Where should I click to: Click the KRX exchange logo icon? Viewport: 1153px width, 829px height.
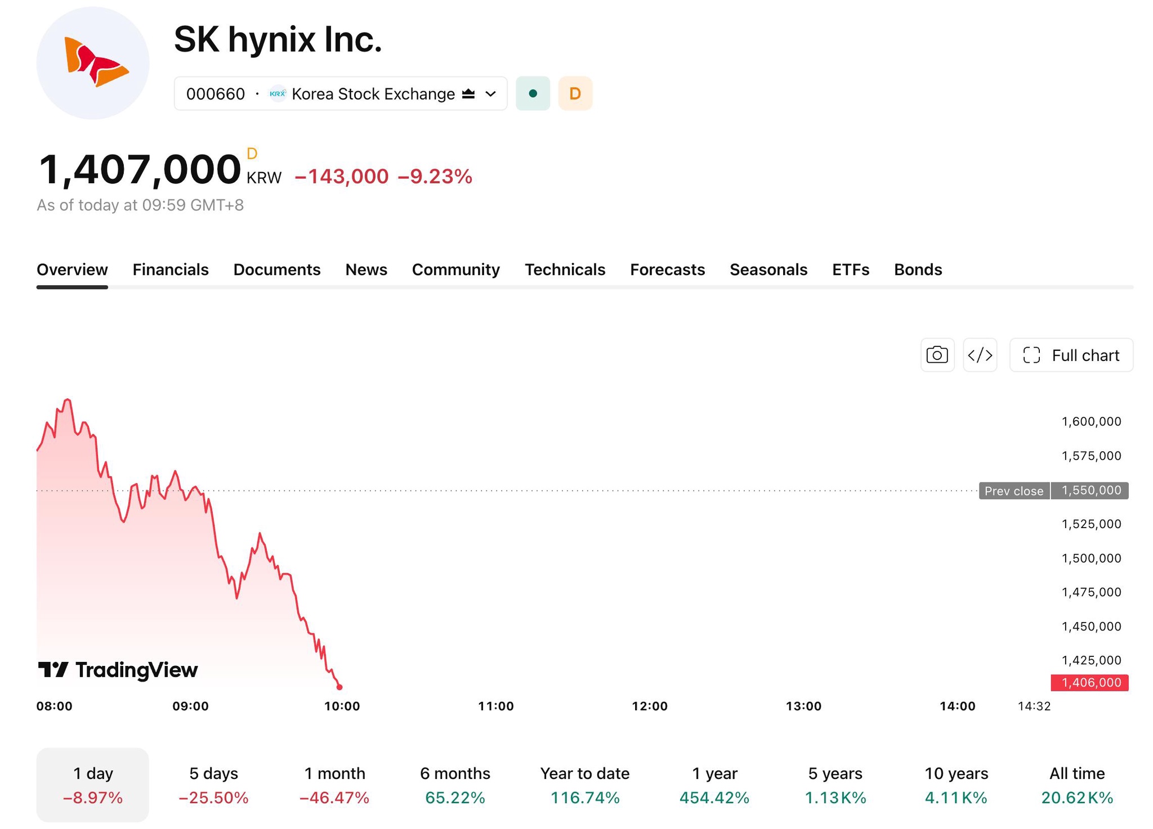click(x=278, y=93)
